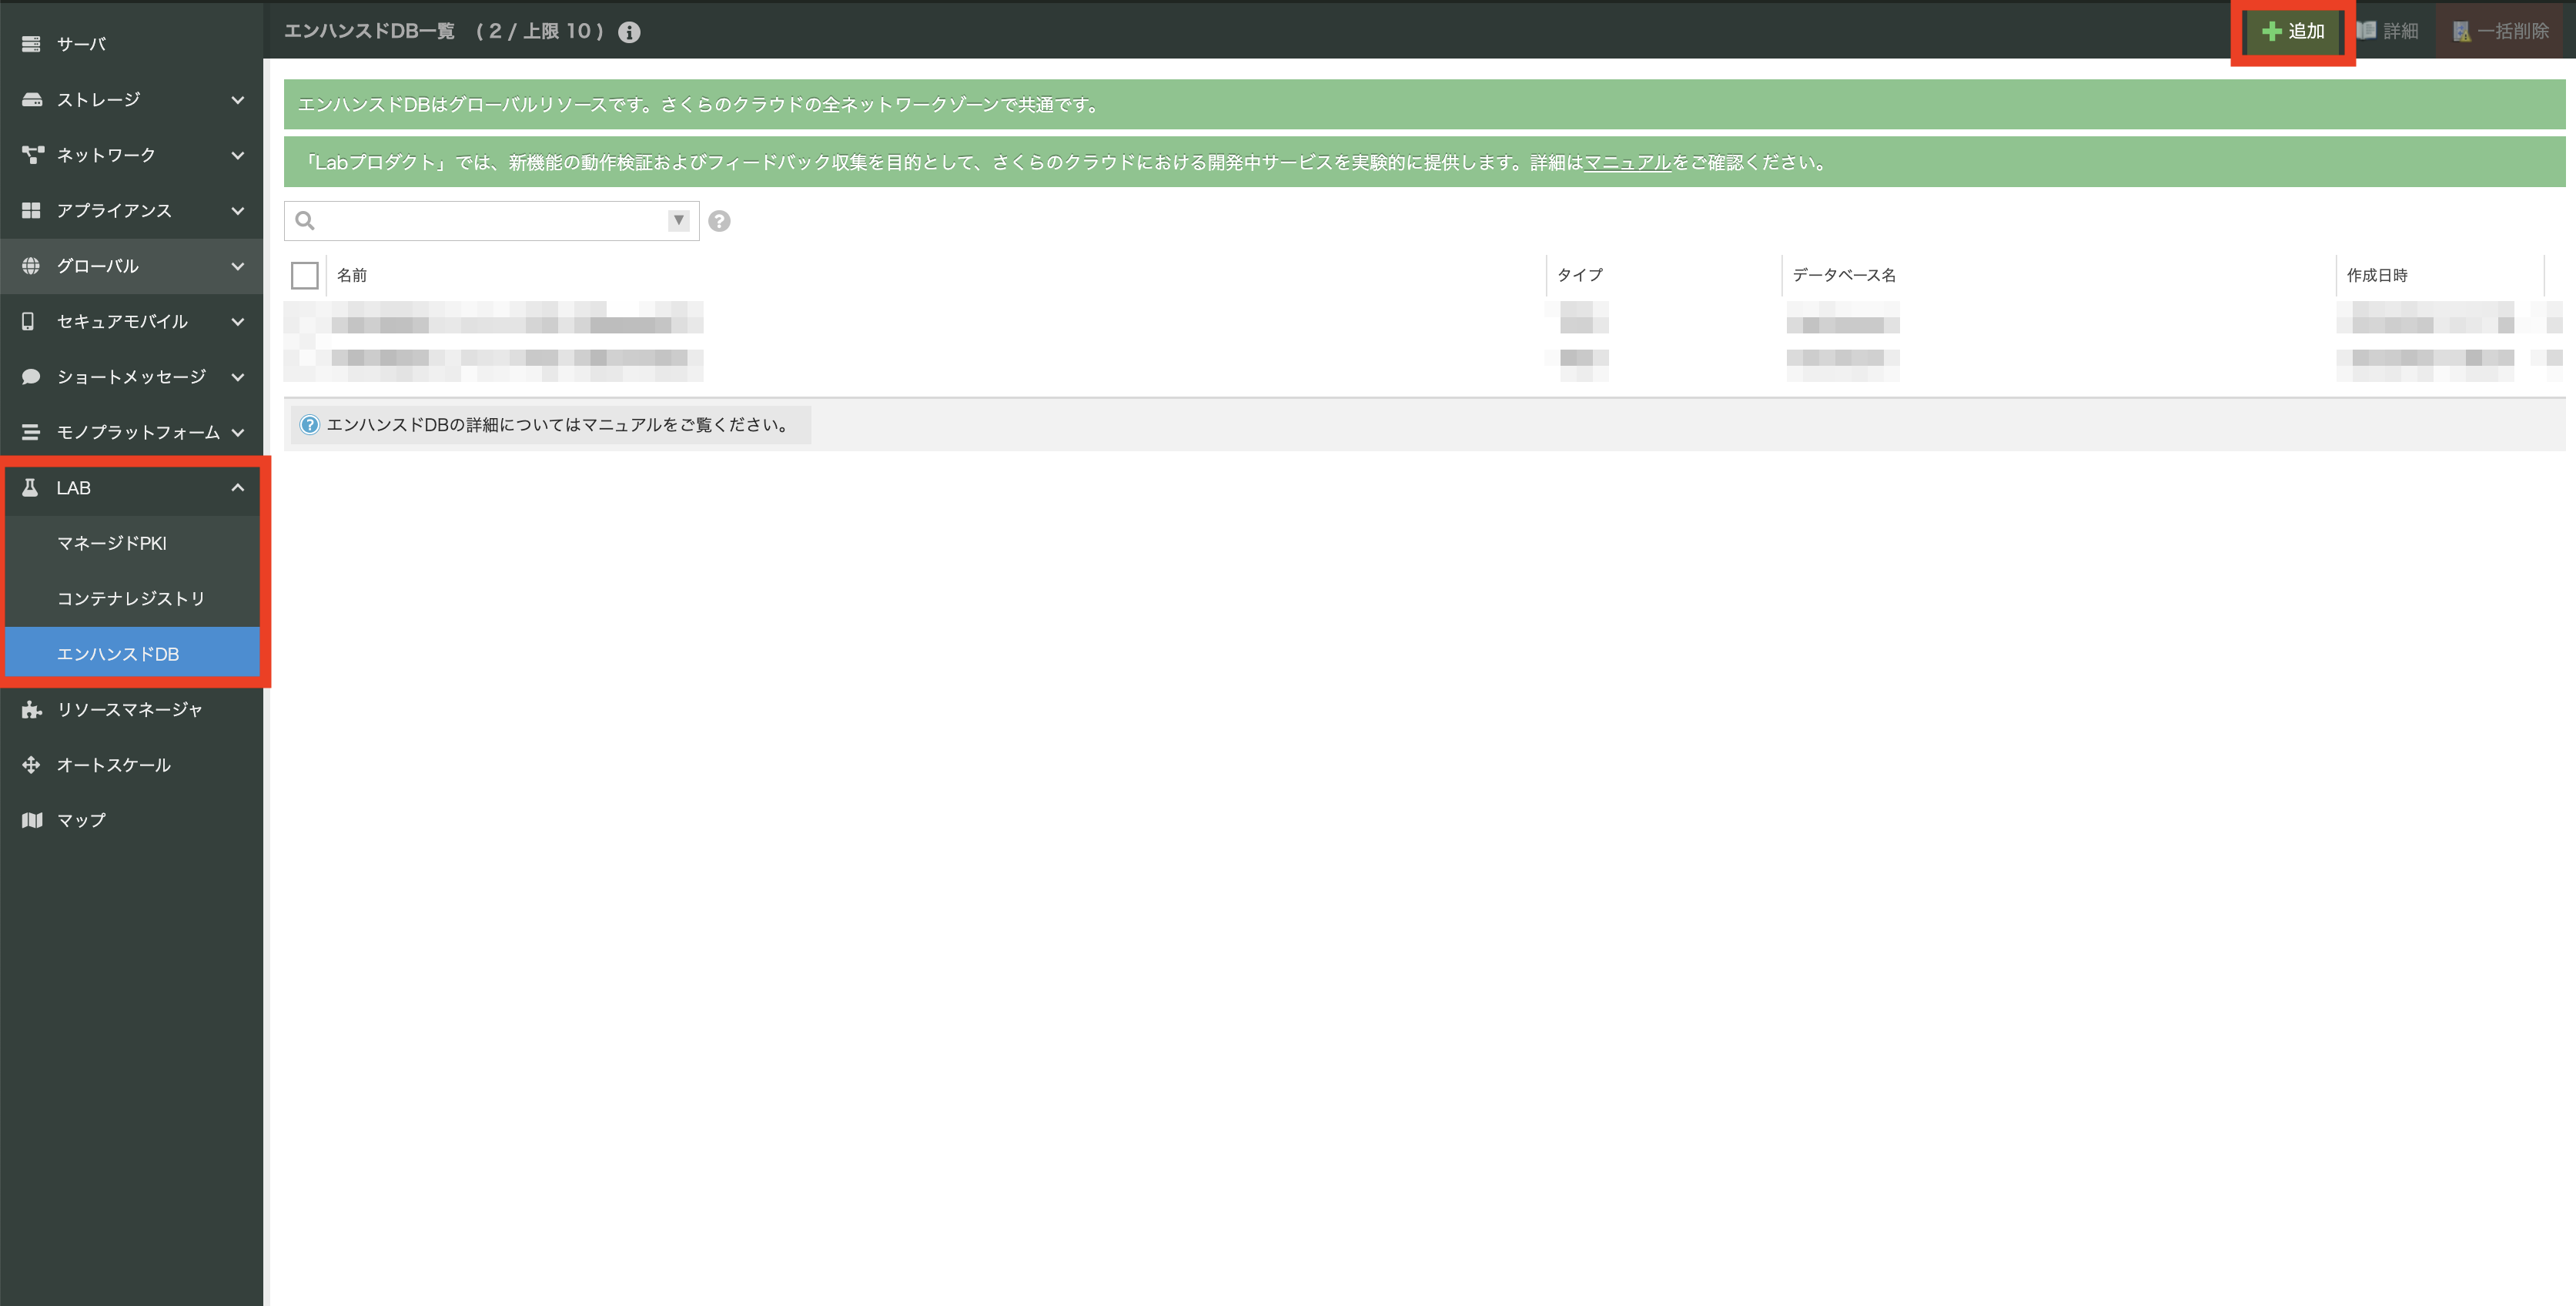
Task: Expand the ネットワーク section chevron
Action: [238, 155]
